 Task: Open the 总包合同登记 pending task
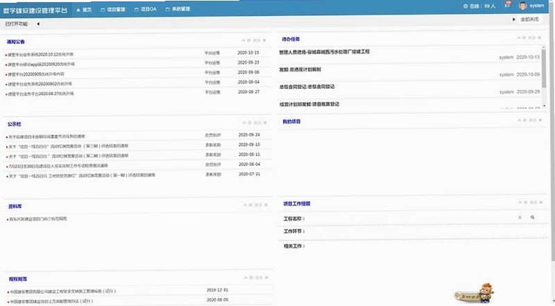(x=307, y=87)
